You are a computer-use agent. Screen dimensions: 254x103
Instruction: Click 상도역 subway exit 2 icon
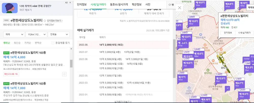click(217, 56)
